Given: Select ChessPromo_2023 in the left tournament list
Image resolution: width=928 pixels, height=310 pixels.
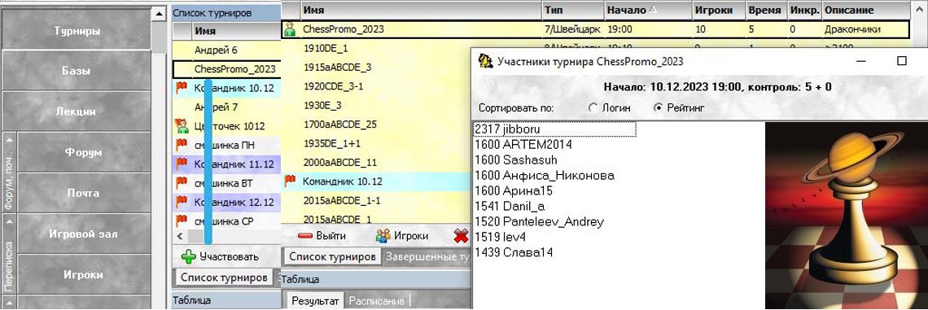Looking at the screenshot, I should [x=226, y=69].
